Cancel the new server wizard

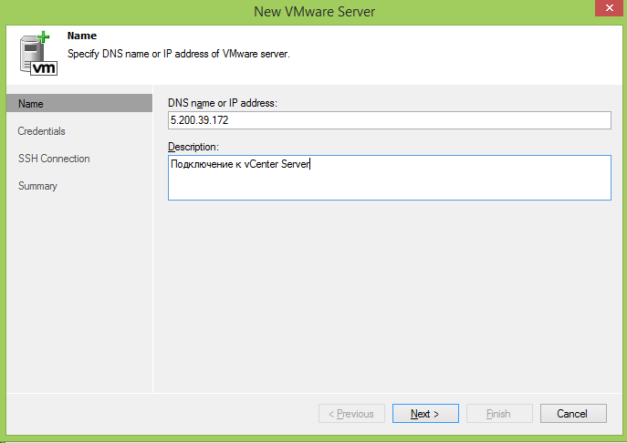(x=573, y=414)
